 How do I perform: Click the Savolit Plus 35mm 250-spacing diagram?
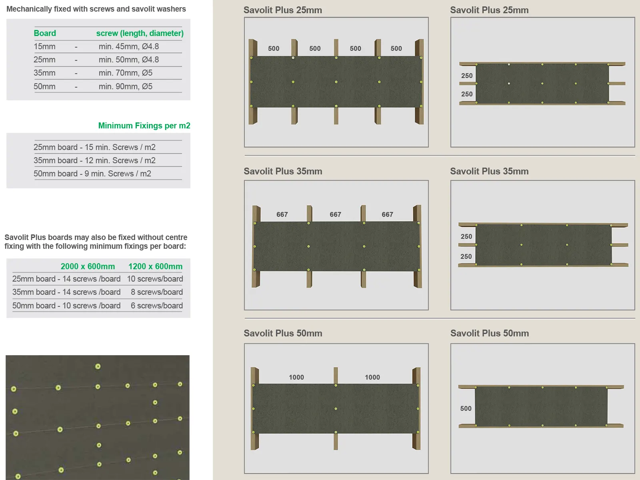(x=543, y=245)
